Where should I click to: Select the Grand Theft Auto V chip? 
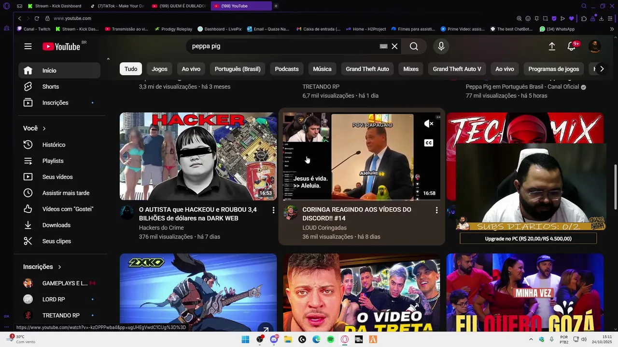(457, 69)
